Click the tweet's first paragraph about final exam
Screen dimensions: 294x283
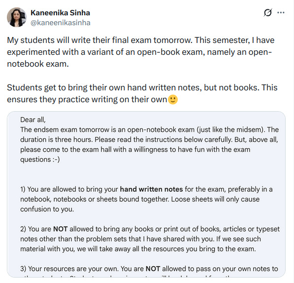click(141, 52)
